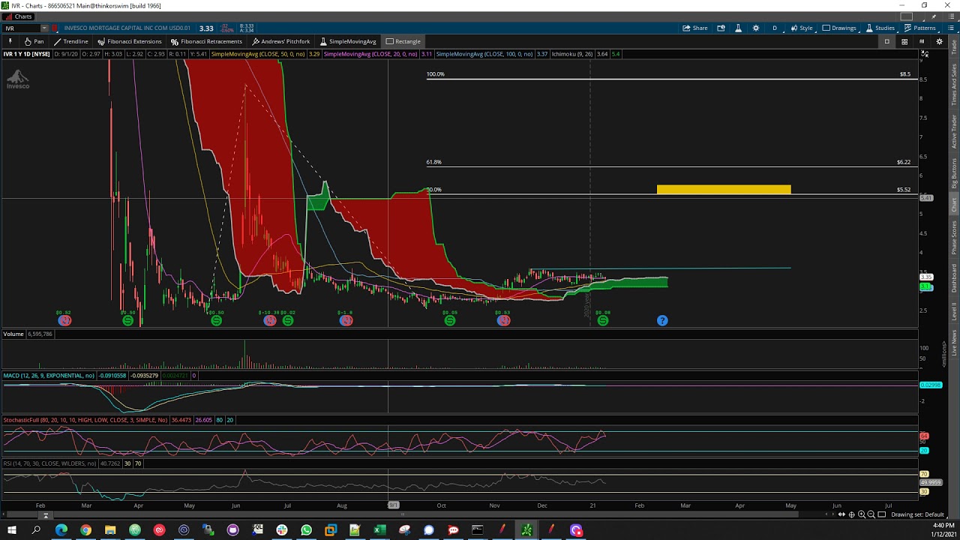Click the RSI study label
The width and height of the screenshot is (960, 540).
49,463
